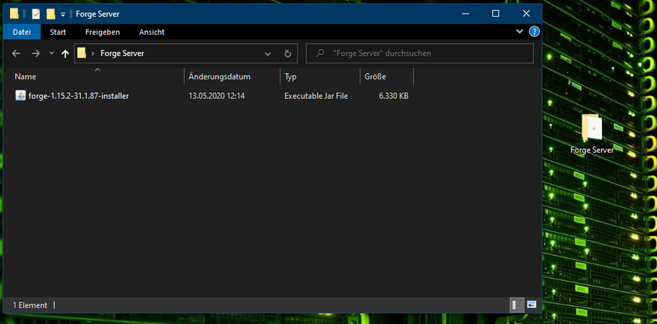
Task: Switch to large thumbnails view
Action: (x=532, y=304)
